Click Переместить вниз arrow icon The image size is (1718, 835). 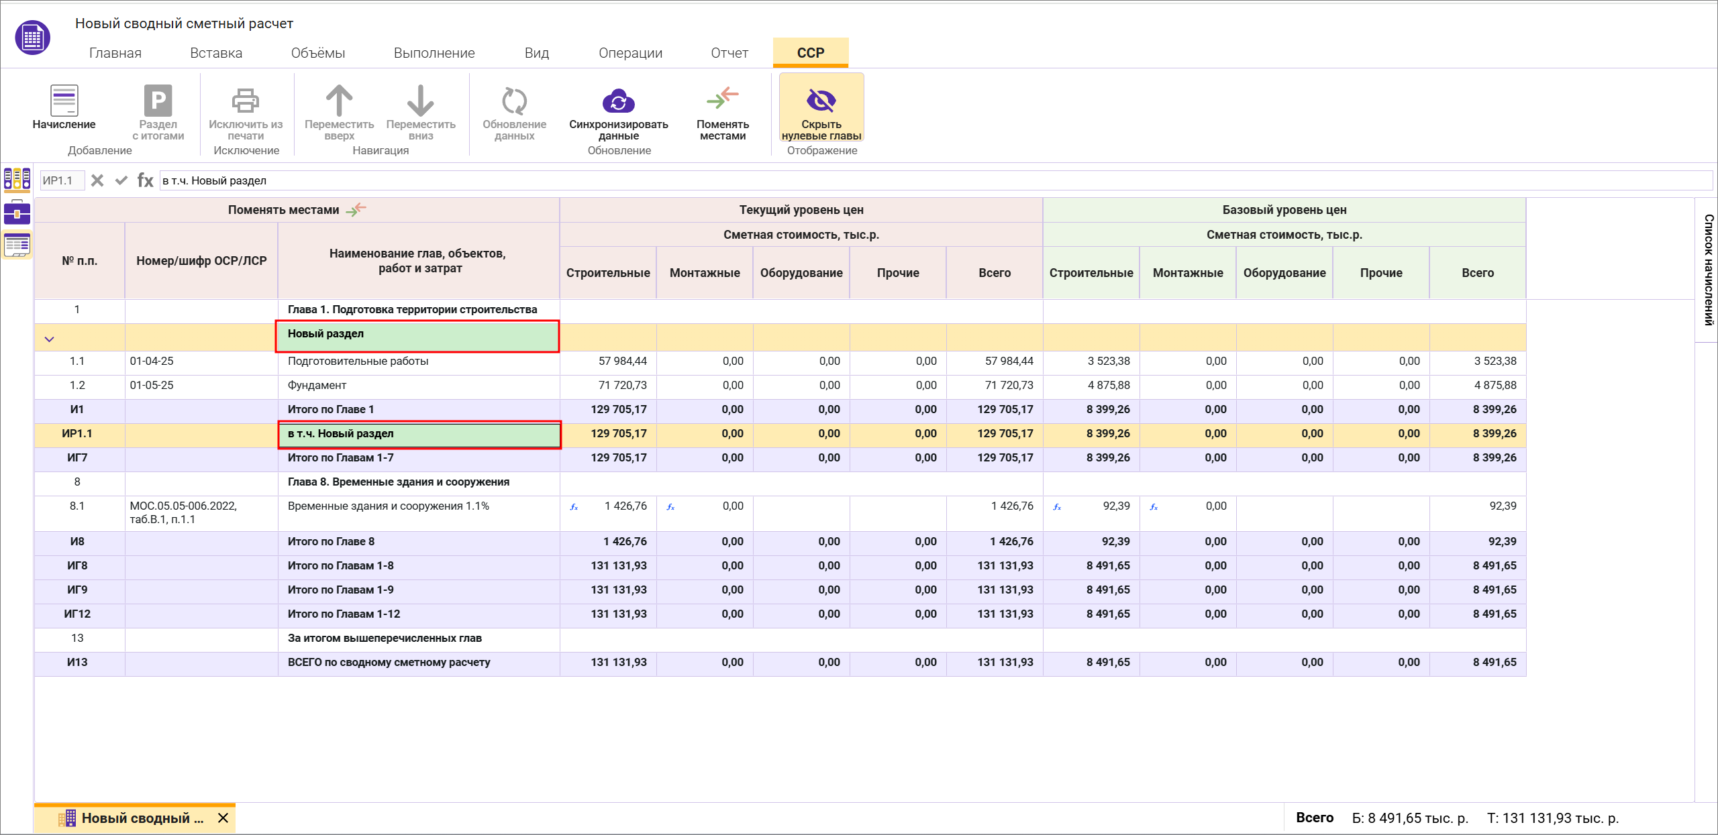coord(420,101)
